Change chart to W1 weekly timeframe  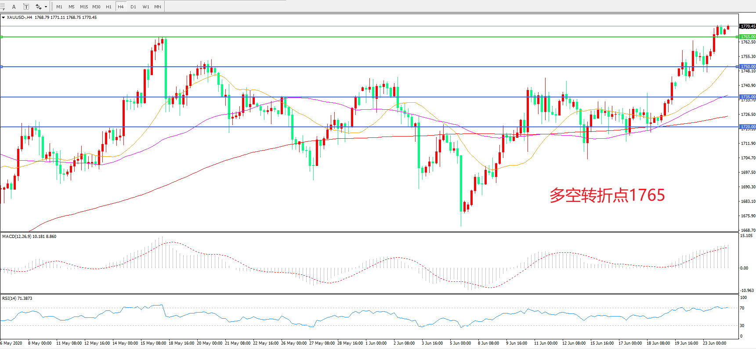coord(145,7)
